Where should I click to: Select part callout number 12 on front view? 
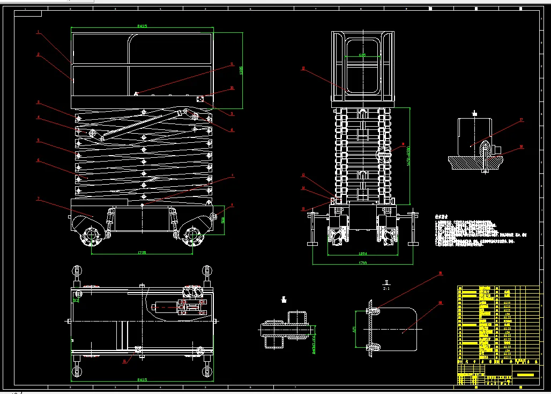click(303, 68)
